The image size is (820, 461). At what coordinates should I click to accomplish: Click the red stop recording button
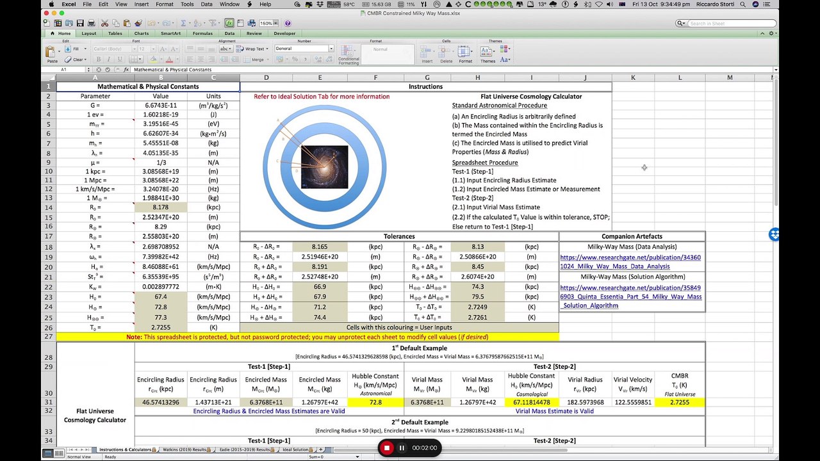[386, 448]
